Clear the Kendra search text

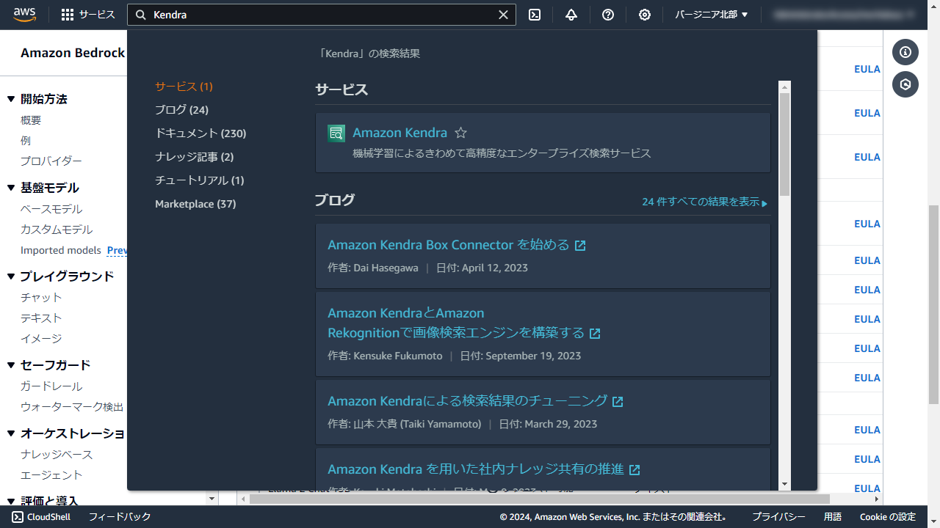[x=503, y=15]
